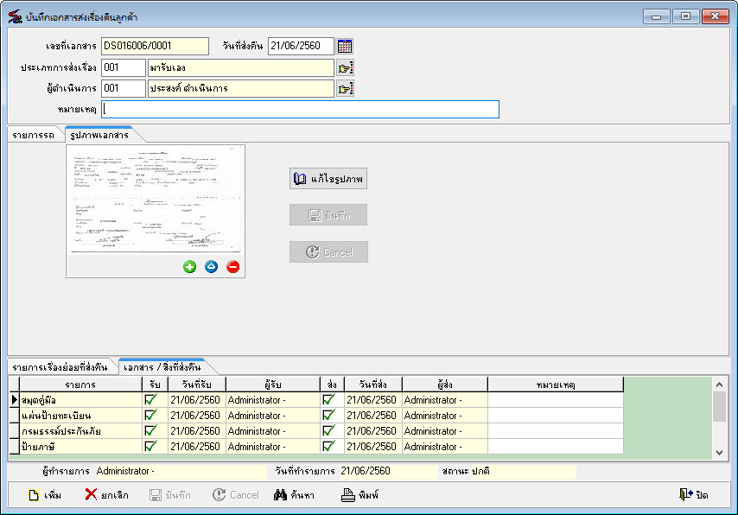Select the รูปภาพเอกสาร tab
This screenshot has height=515, width=738.
[x=99, y=135]
